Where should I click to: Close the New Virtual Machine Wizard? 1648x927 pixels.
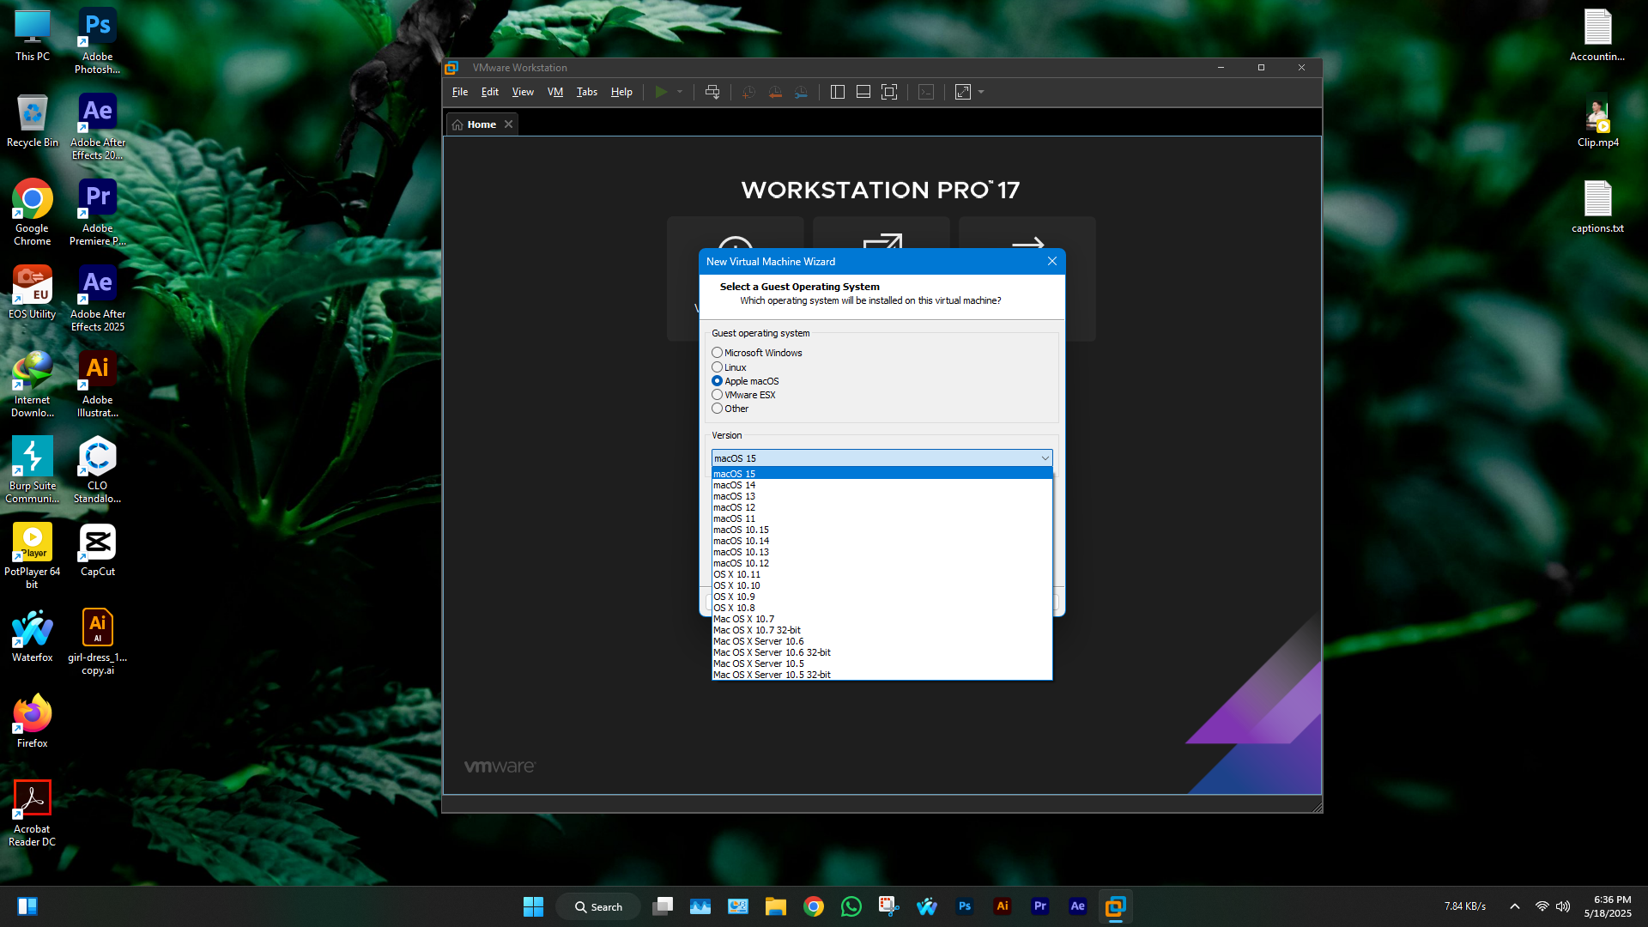point(1052,262)
